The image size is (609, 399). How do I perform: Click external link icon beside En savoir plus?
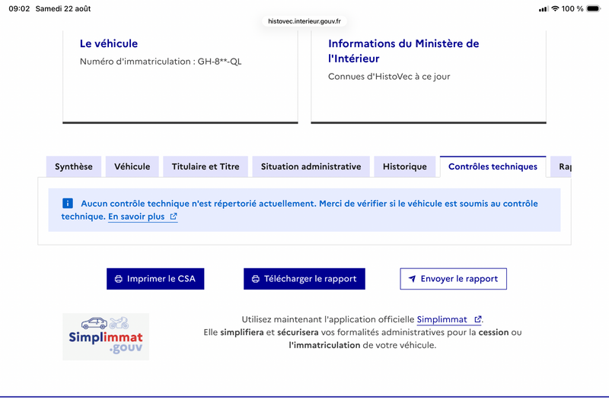click(x=174, y=217)
